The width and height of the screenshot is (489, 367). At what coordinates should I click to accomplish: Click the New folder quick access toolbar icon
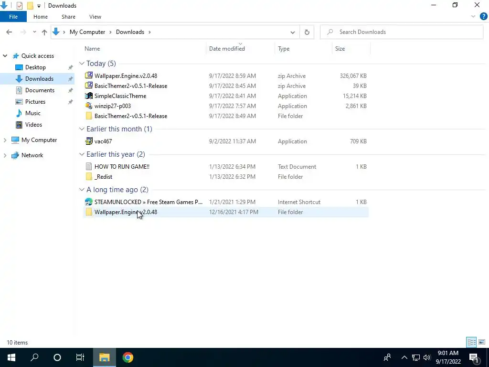point(30,6)
